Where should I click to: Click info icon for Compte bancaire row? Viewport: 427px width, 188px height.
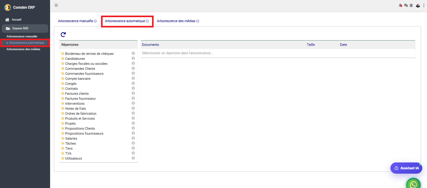[x=133, y=78]
